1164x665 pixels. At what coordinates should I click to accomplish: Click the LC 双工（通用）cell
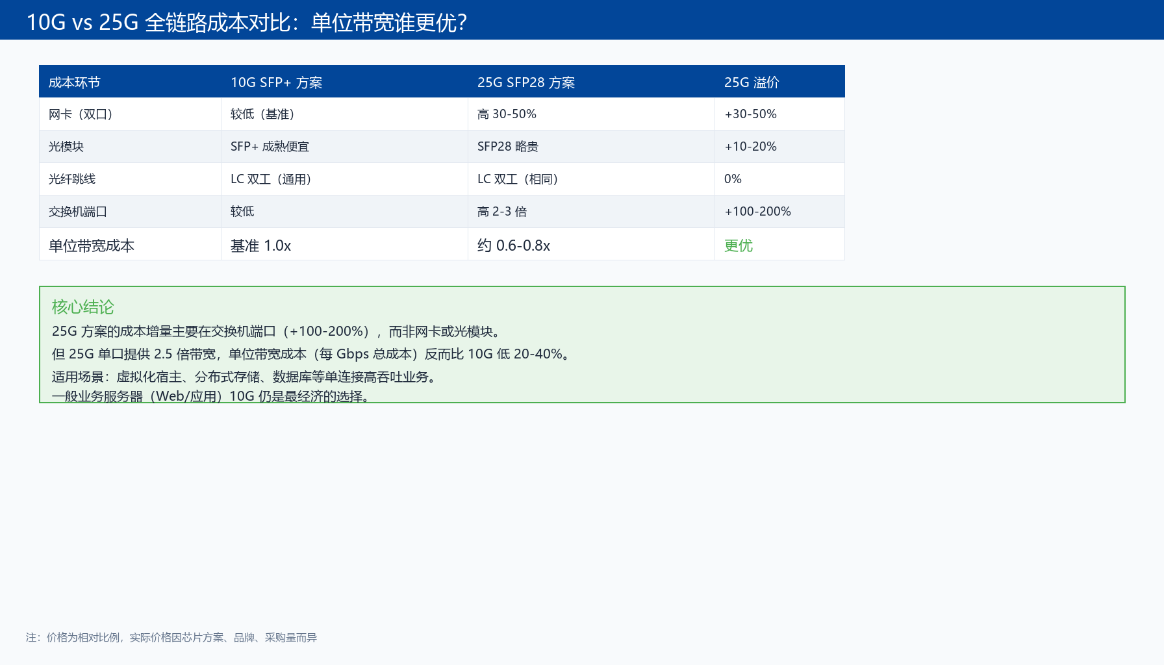[344, 179]
